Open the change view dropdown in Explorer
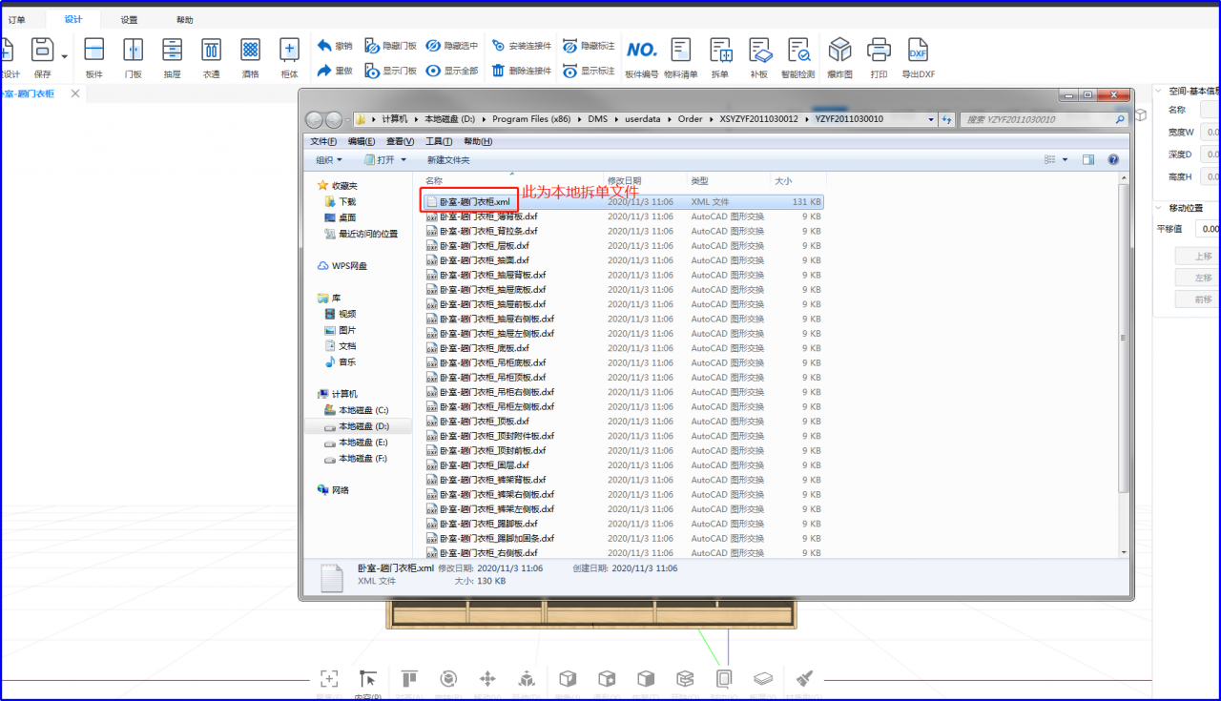Image resolution: width=1221 pixels, height=701 pixels. tap(1066, 160)
